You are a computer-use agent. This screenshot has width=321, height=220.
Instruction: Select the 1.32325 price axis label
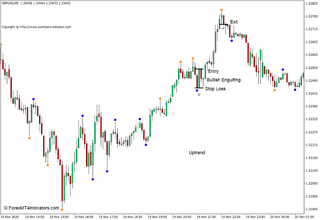pyautogui.click(x=311, y=119)
